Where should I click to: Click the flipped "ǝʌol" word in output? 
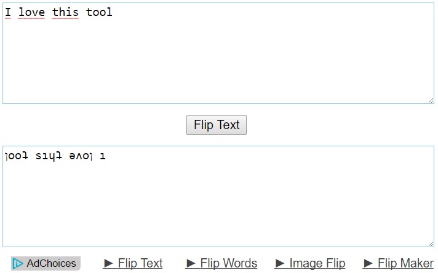click(x=81, y=156)
